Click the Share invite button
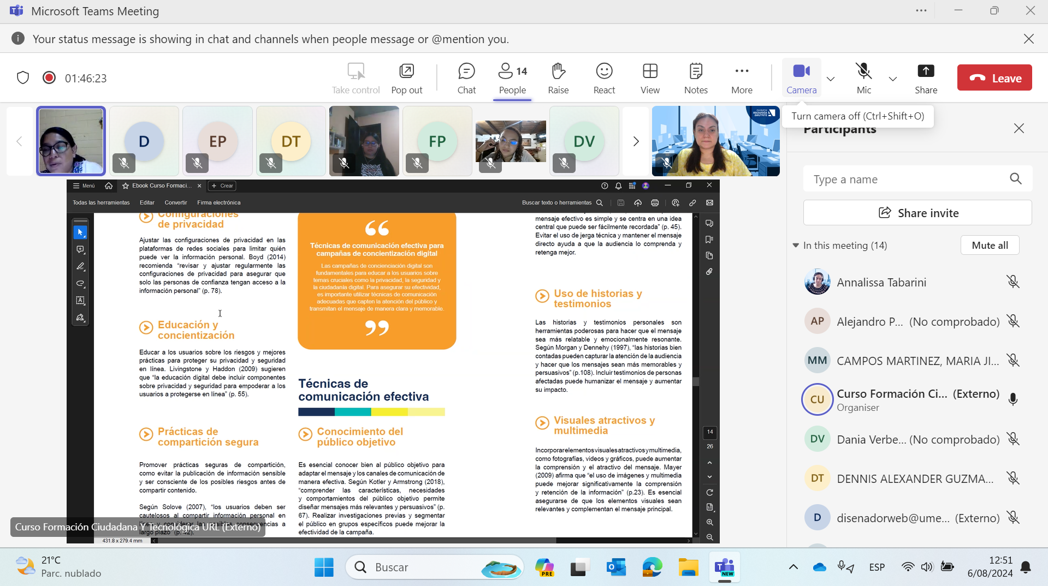Screen dimensions: 1048x586 click(x=917, y=213)
